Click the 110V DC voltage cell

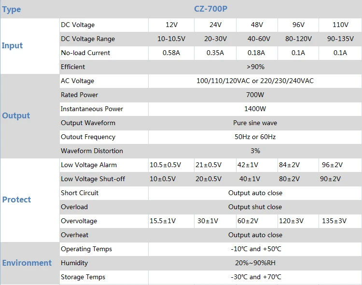340,25
